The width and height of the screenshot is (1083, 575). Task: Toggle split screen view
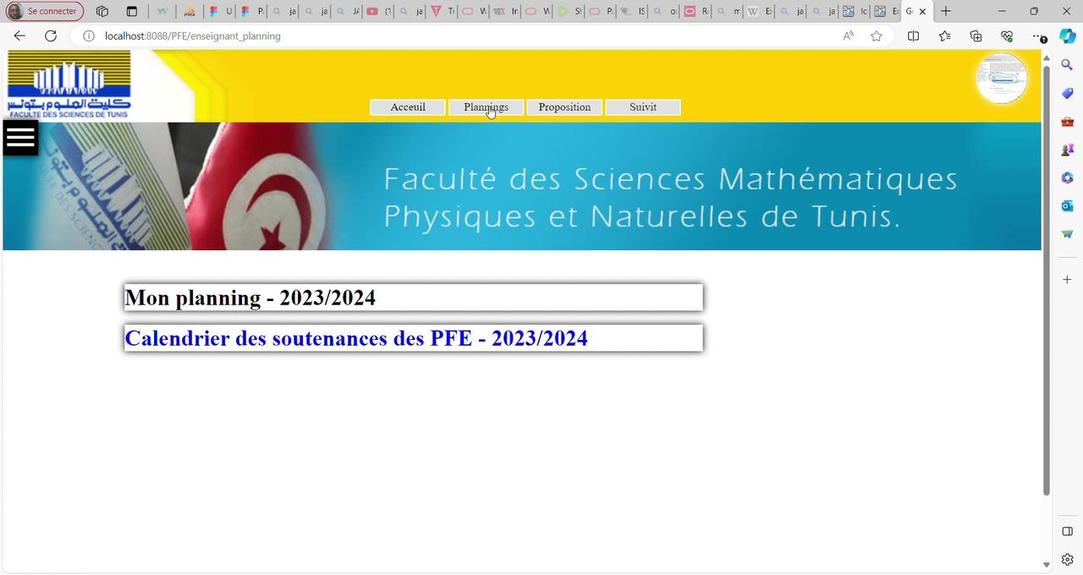point(913,36)
